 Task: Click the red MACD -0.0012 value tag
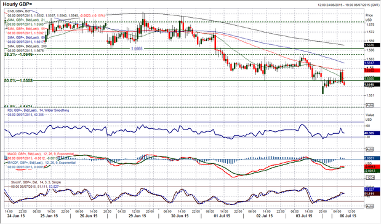[372, 167]
